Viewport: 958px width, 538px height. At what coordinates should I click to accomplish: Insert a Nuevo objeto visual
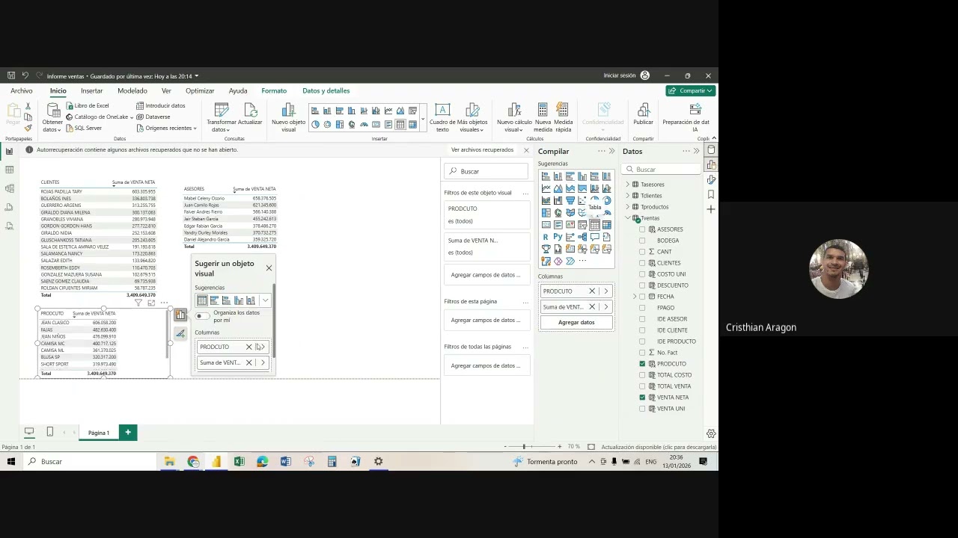[288, 118]
